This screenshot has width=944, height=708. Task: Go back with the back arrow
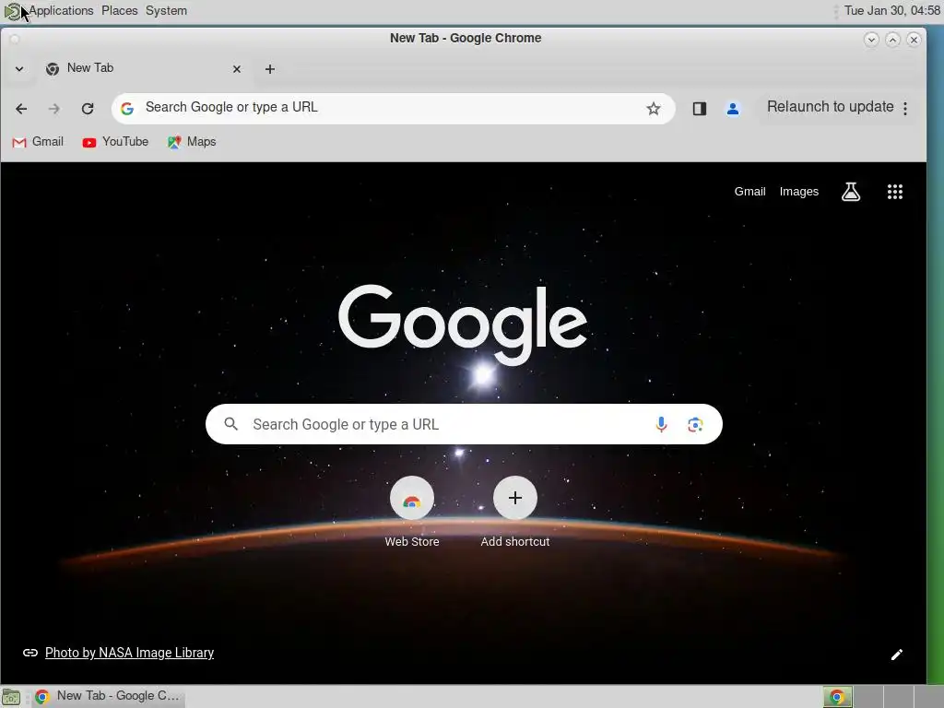[21, 109]
